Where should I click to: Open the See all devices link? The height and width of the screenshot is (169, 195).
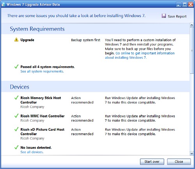32,152
